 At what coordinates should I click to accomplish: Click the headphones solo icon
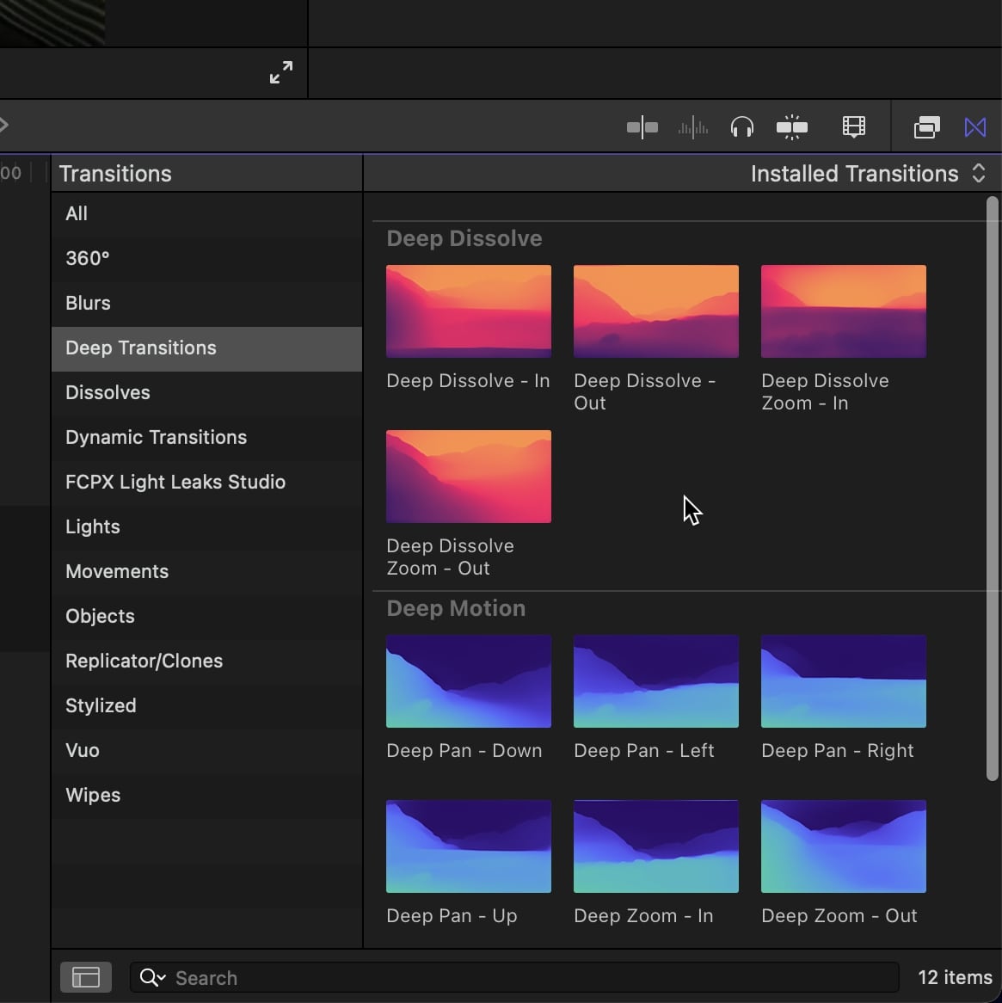pos(741,128)
